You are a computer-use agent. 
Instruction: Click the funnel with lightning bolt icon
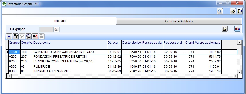(16, 37)
